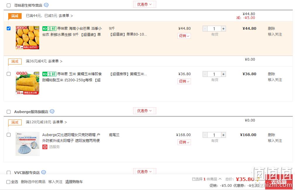The height and width of the screenshot is (190, 295).
Task: Decrease corn quantity with the minus button
Action: (205, 74)
